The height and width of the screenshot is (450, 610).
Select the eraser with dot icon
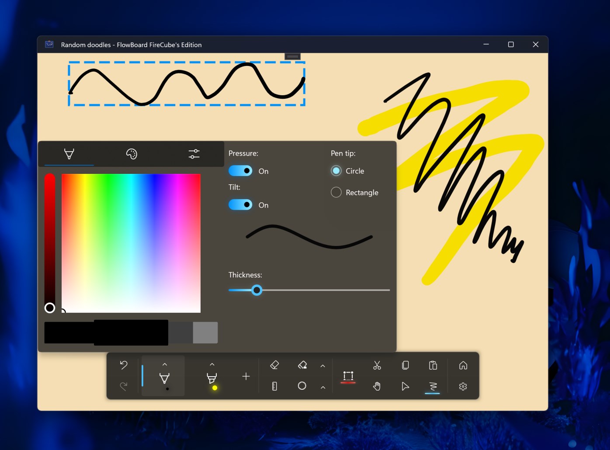tap(302, 365)
